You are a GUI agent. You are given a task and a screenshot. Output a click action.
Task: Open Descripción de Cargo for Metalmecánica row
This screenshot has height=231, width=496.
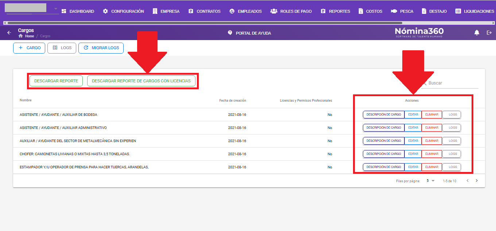[384, 141]
